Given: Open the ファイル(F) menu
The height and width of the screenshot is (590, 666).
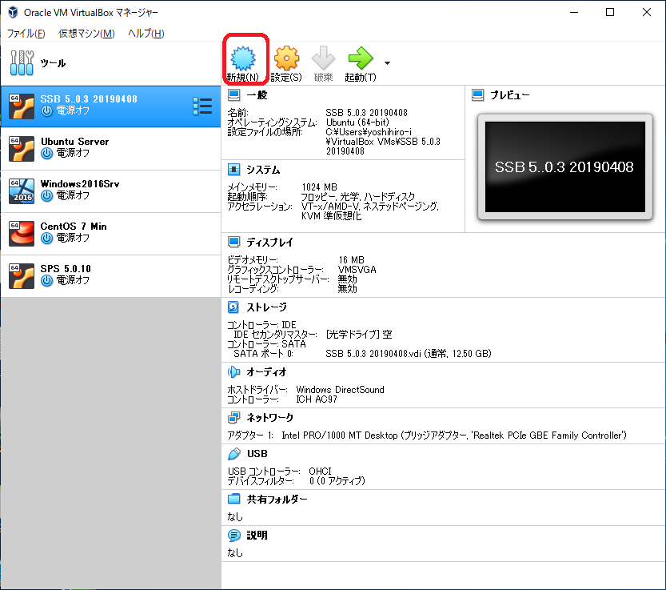Looking at the screenshot, I should point(26,33).
